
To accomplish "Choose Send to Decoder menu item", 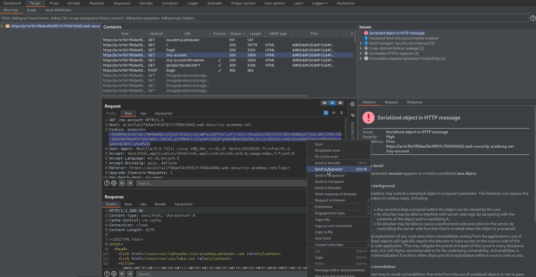I will (x=339, y=188).
